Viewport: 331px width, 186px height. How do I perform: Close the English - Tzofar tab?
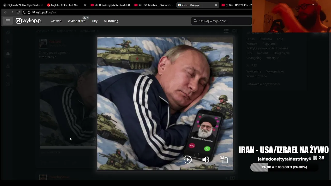(85, 5)
